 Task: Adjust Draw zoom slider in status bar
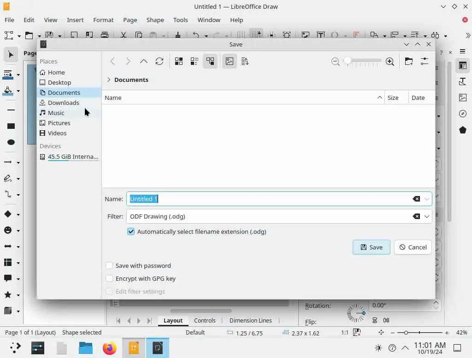[419, 332]
